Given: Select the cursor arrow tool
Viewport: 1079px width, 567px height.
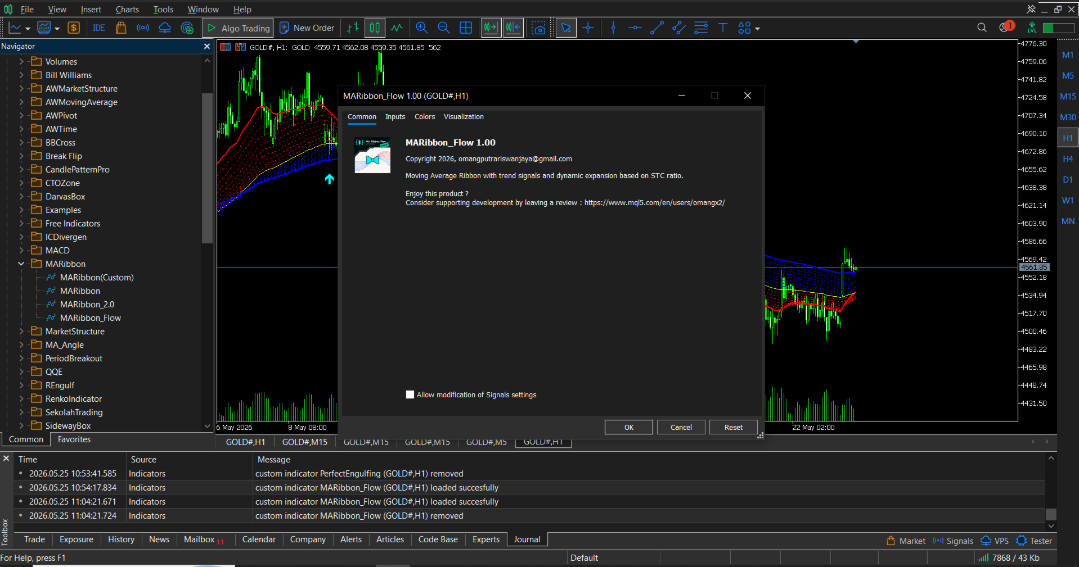Looking at the screenshot, I should [x=566, y=28].
